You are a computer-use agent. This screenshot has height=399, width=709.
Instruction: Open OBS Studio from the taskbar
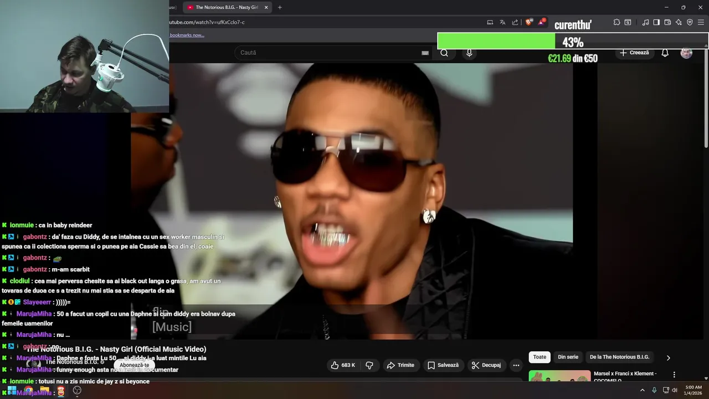tap(77, 390)
